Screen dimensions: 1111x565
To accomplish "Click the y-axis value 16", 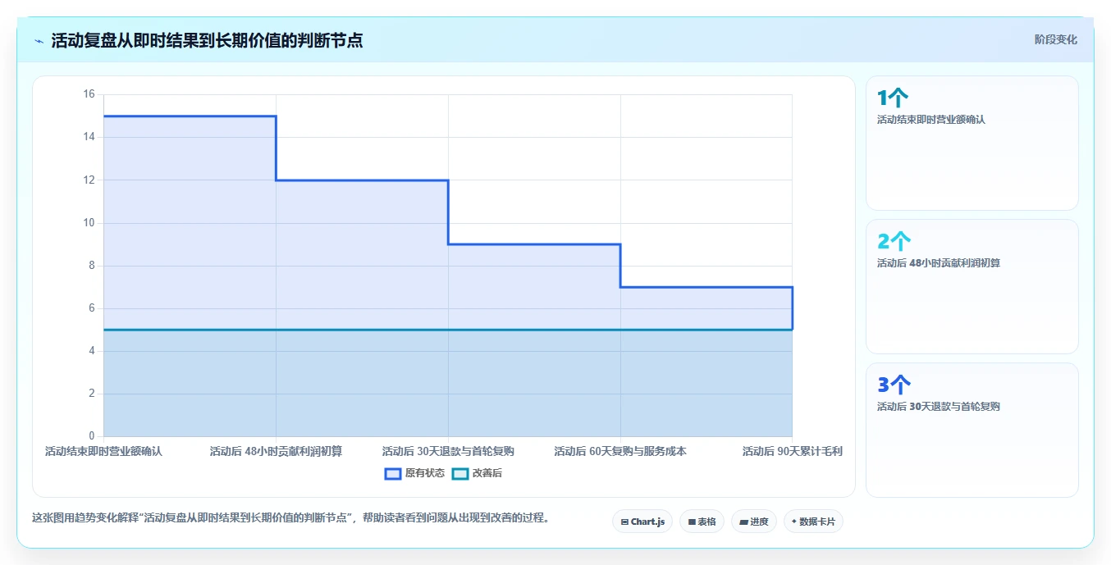I will 89,94.
